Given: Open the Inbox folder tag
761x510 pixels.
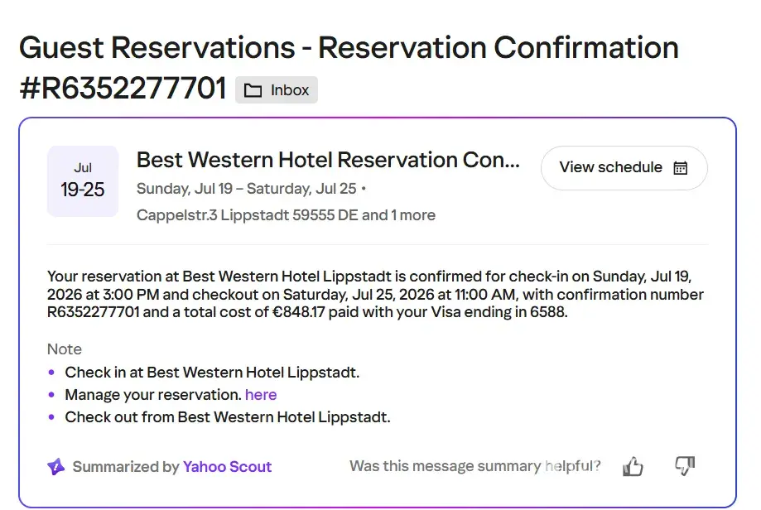Looking at the screenshot, I should (x=277, y=89).
